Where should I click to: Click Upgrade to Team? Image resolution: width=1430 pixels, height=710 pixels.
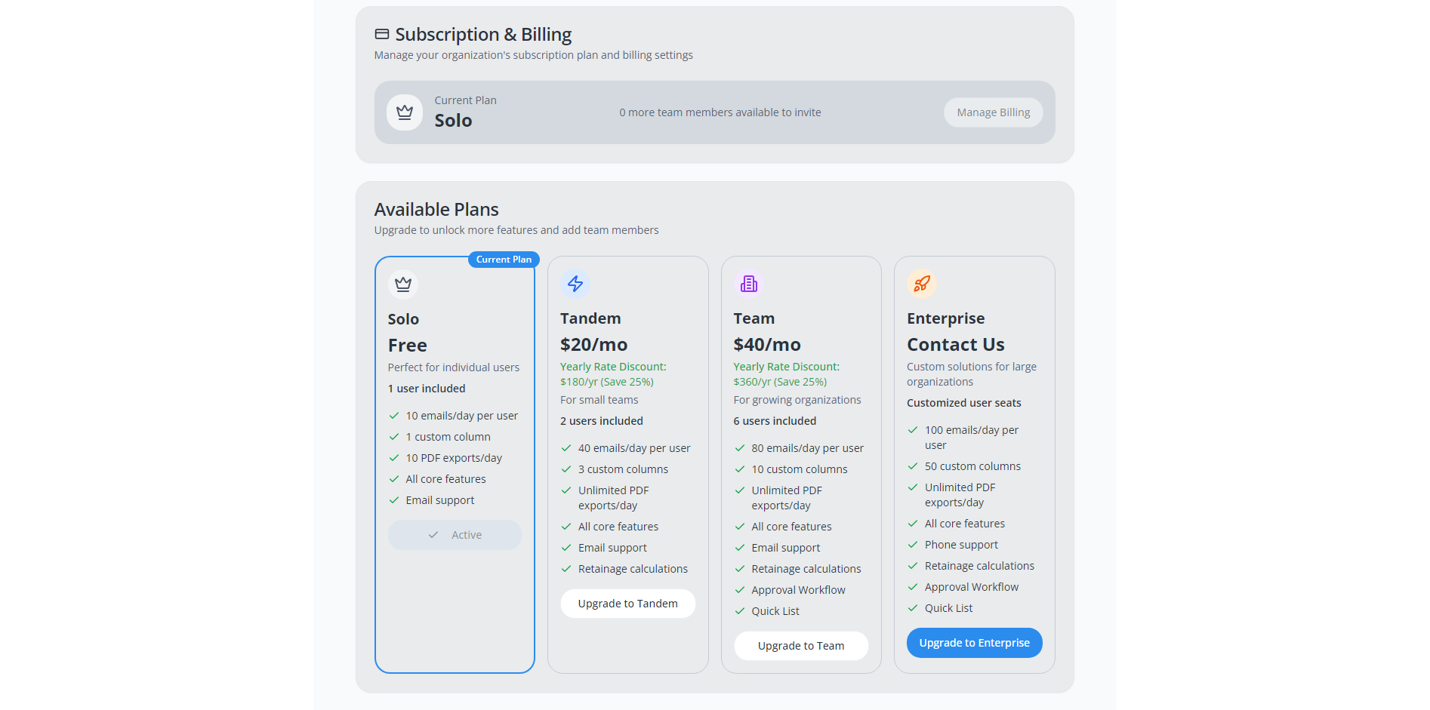click(800, 646)
